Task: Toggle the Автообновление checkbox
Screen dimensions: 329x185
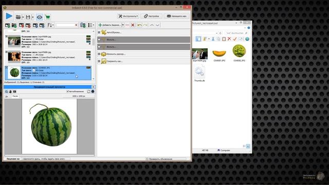Action: (x=67, y=91)
